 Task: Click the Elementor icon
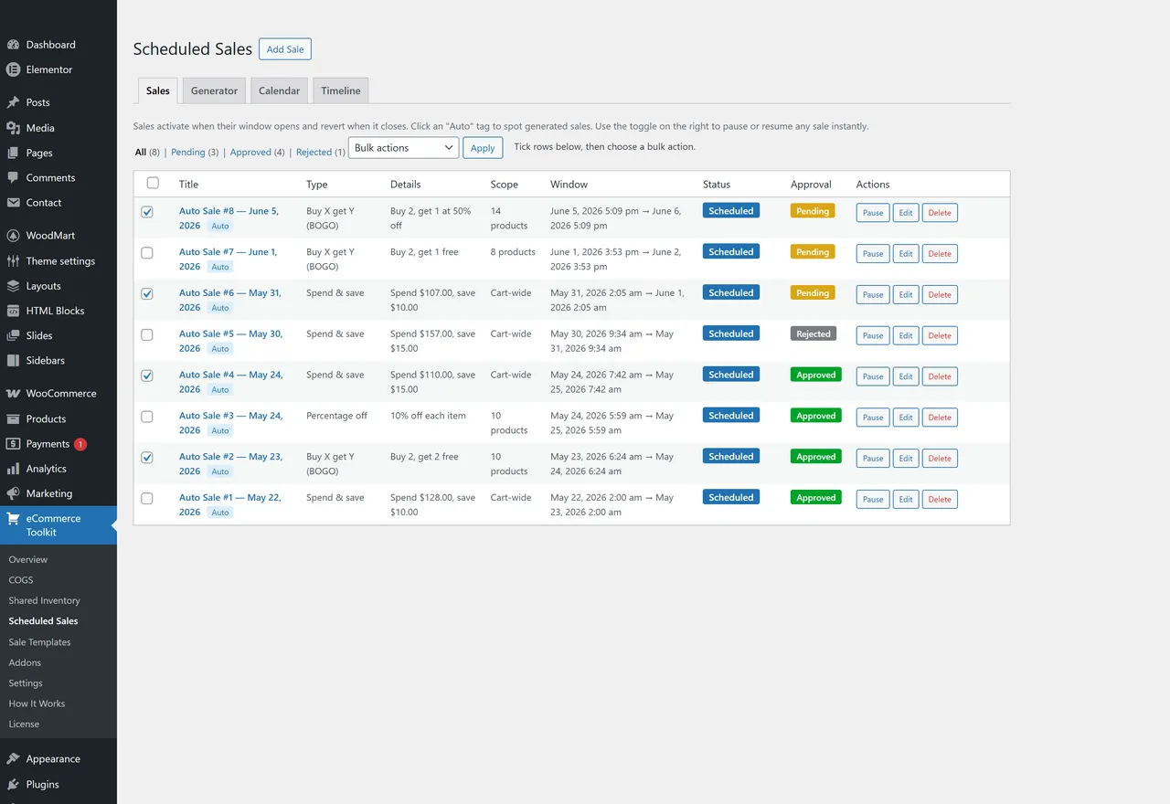coord(13,69)
